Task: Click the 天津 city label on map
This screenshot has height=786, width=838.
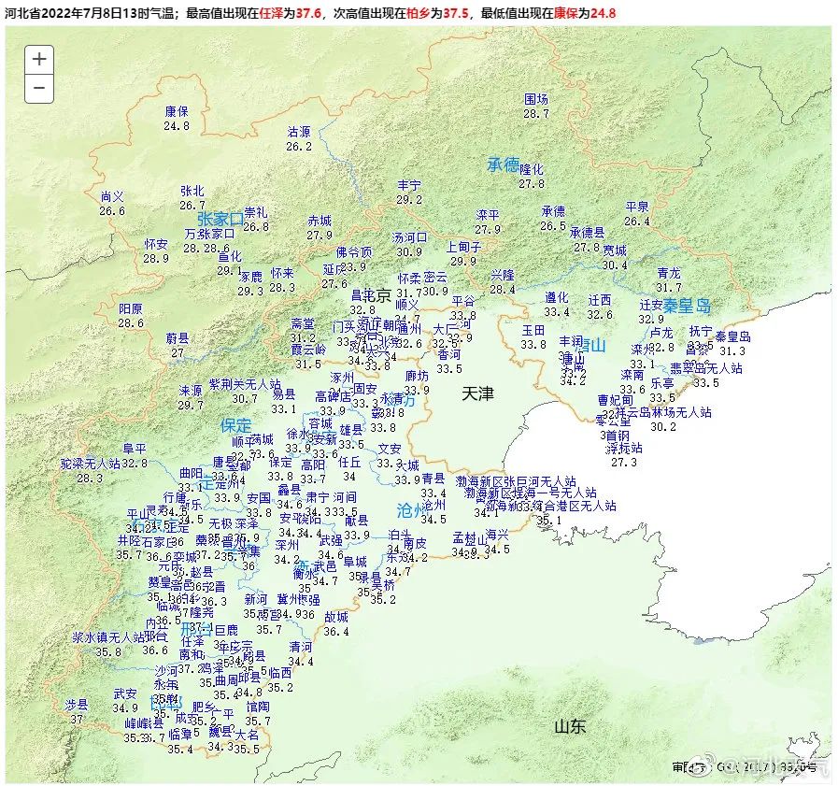Action: (477, 393)
